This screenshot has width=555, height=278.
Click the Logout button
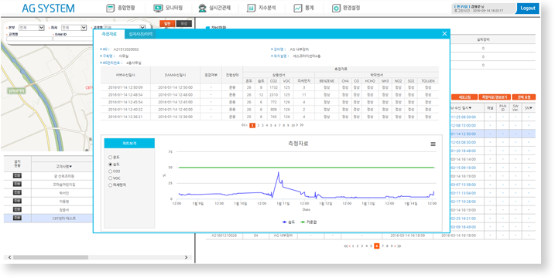tap(528, 8)
